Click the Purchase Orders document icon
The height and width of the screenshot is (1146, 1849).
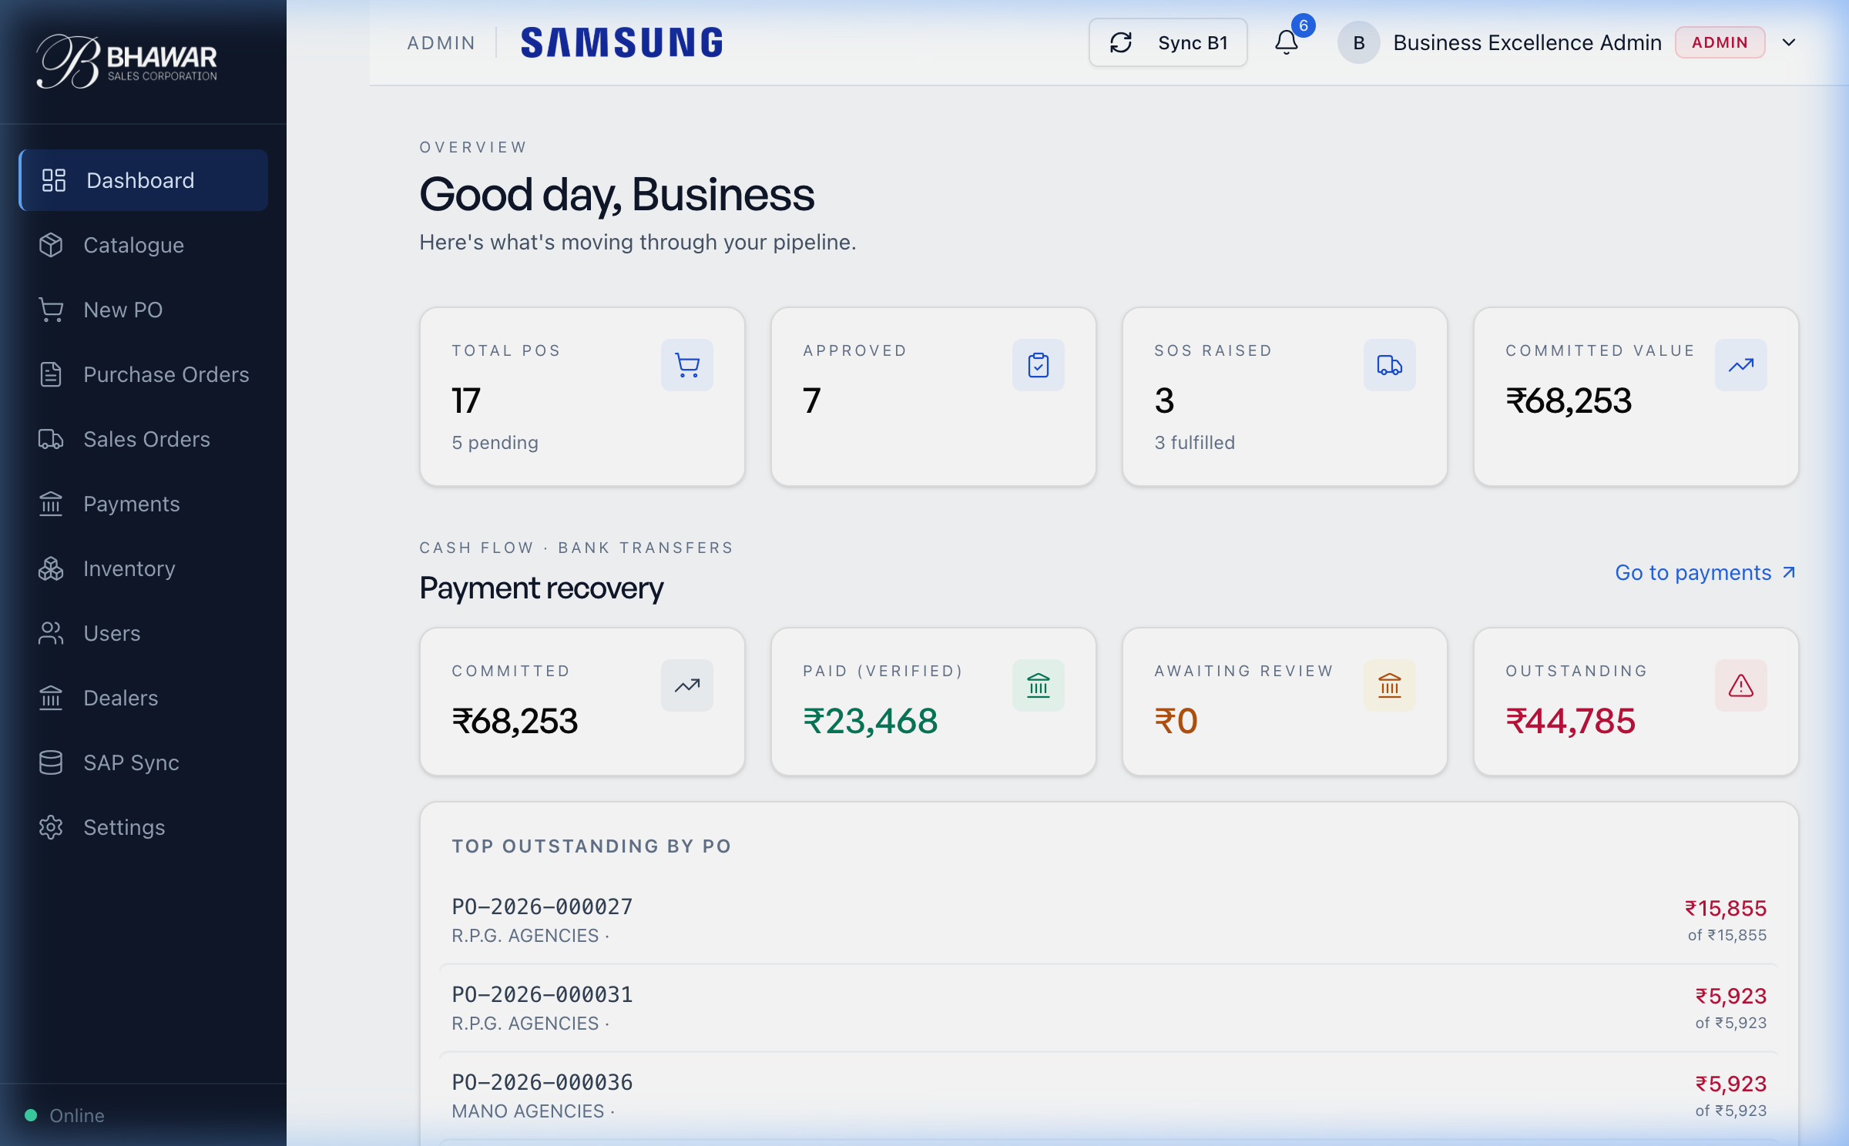(51, 374)
